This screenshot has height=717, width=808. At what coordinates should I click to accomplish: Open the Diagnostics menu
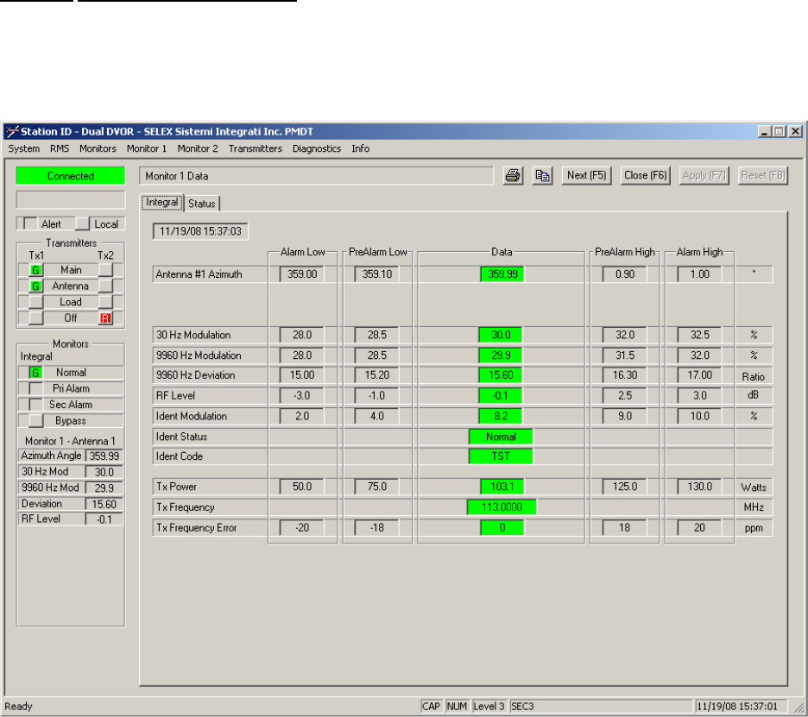point(317,148)
